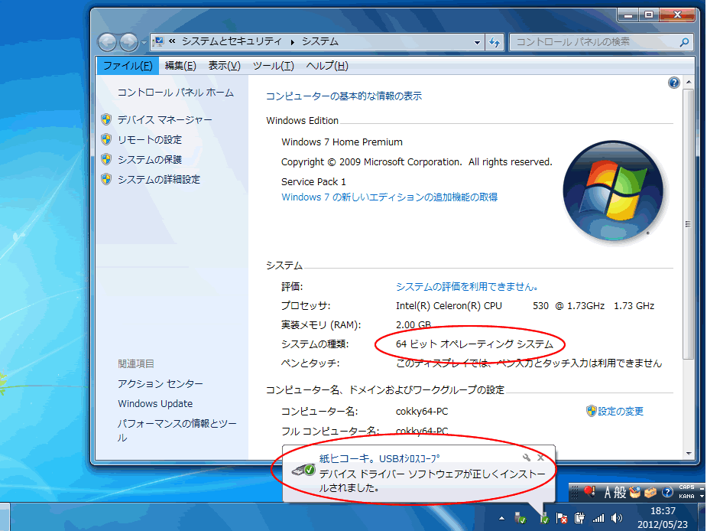
Task: Click the computer icon in the address bar
Action: click(158, 42)
